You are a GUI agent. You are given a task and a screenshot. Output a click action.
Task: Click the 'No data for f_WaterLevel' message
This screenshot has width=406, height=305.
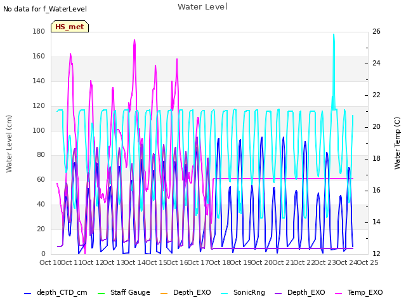(x=45, y=9)
